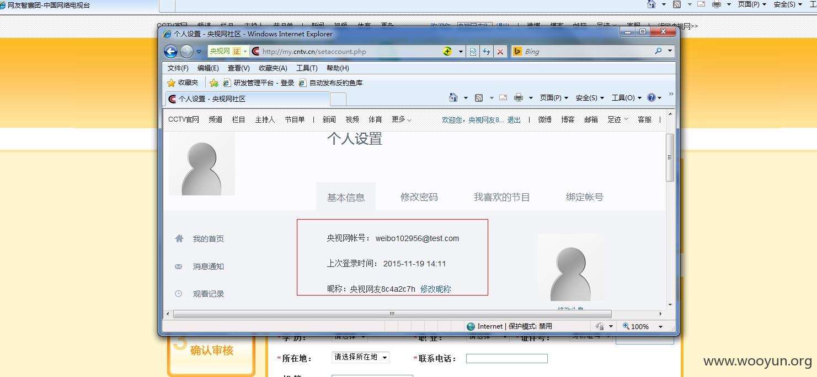Click the 我的首页 house icon in sidebar
The height and width of the screenshot is (377, 817).
coord(179,238)
